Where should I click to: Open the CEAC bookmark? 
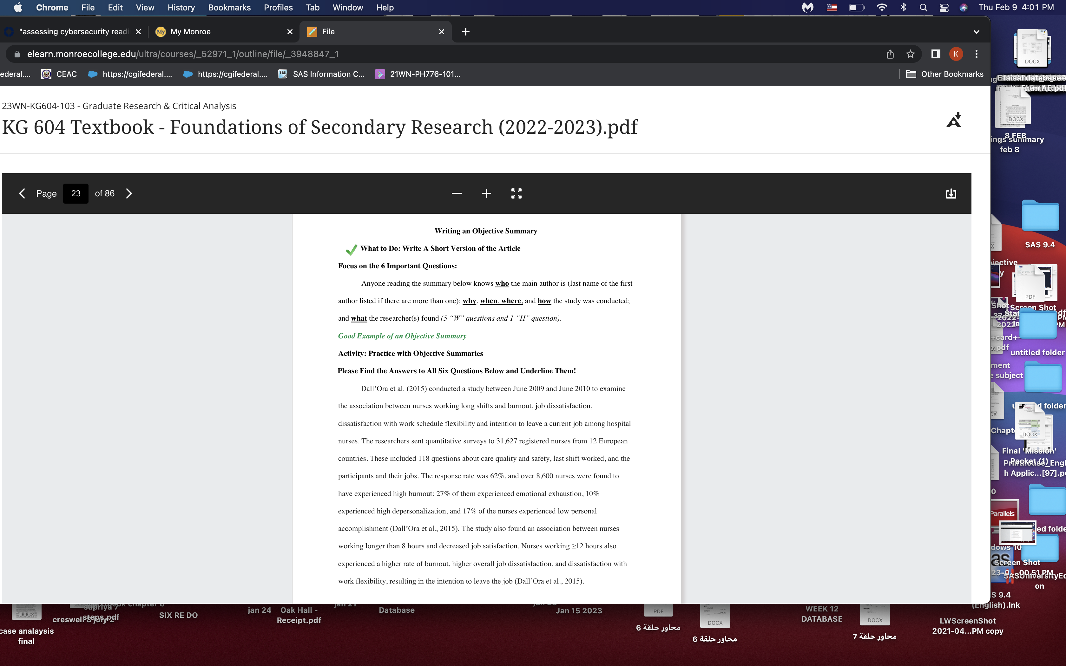[x=59, y=74]
